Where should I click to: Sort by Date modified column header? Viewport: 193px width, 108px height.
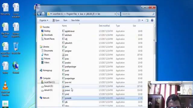(x=104, y=26)
